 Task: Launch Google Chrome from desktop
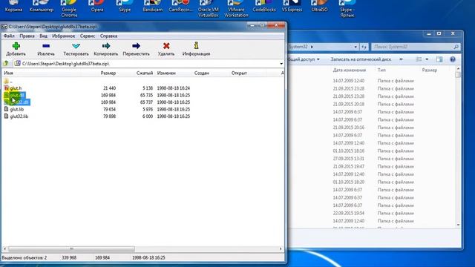pyautogui.click(x=69, y=8)
